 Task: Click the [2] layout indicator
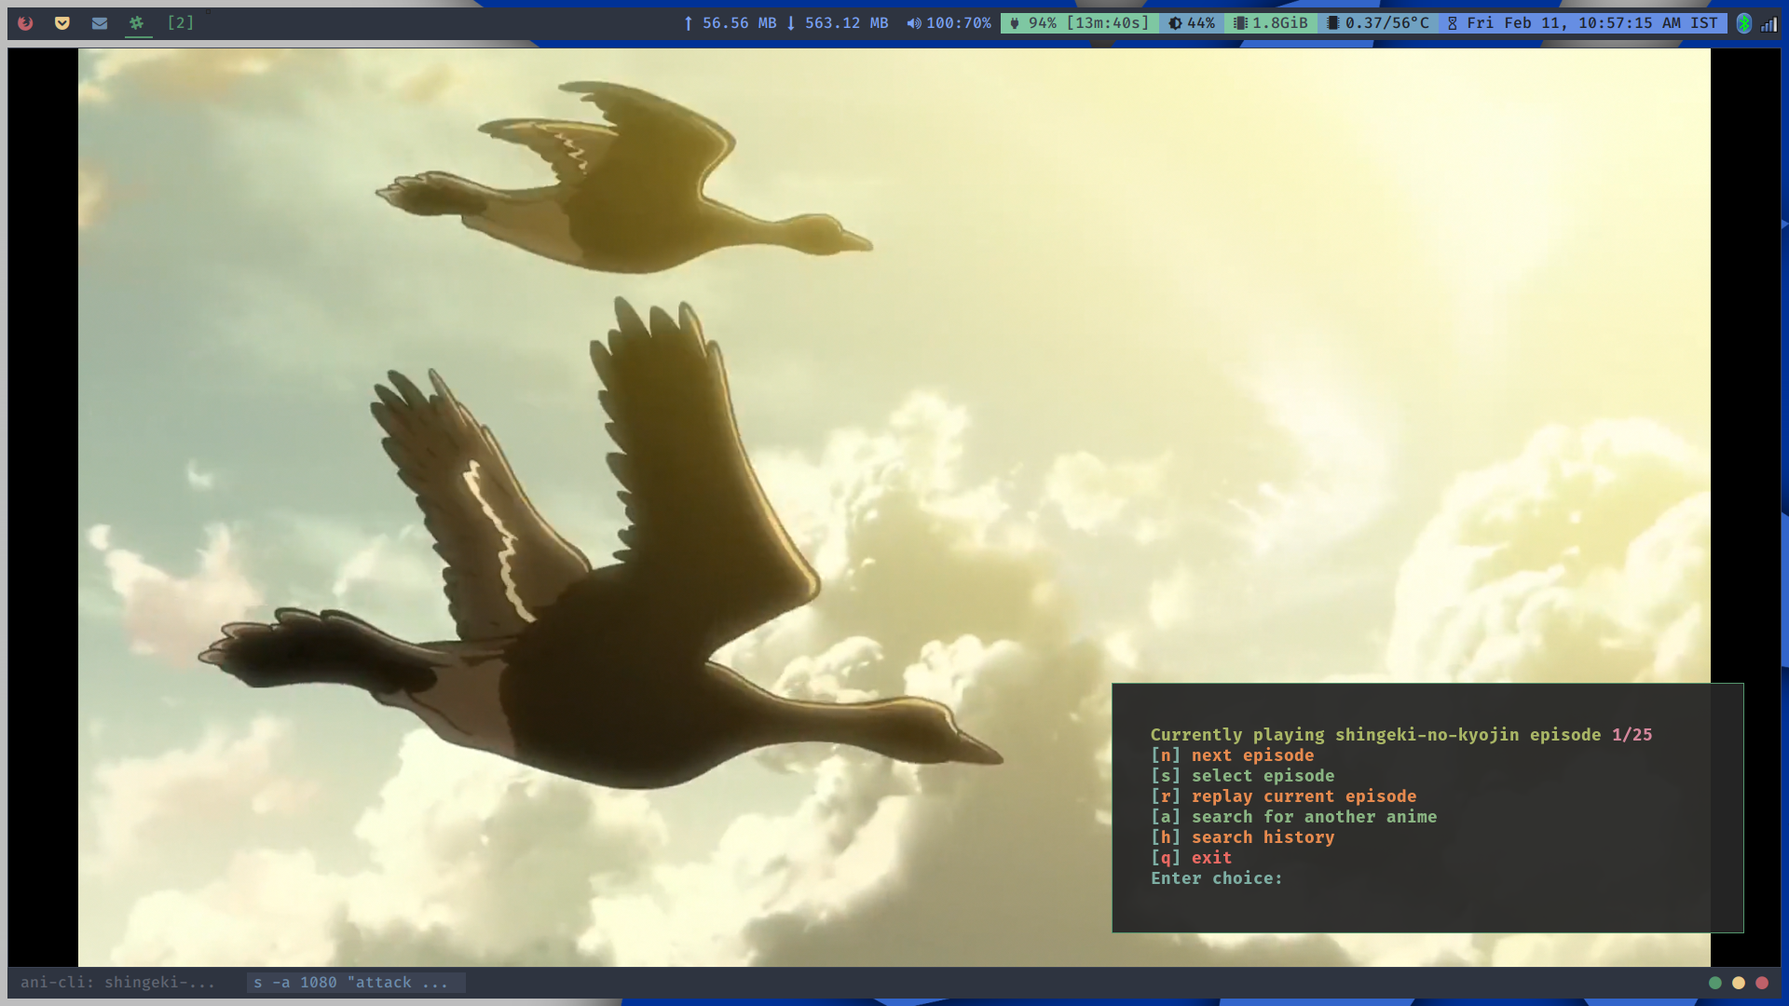click(181, 22)
